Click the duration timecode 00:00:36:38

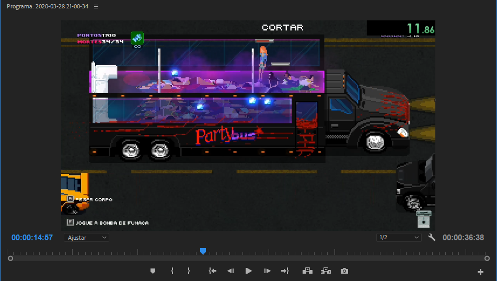click(463, 238)
